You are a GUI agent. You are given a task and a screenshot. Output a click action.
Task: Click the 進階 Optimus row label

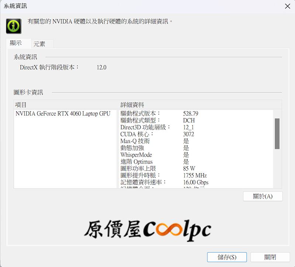pyautogui.click(x=136, y=162)
